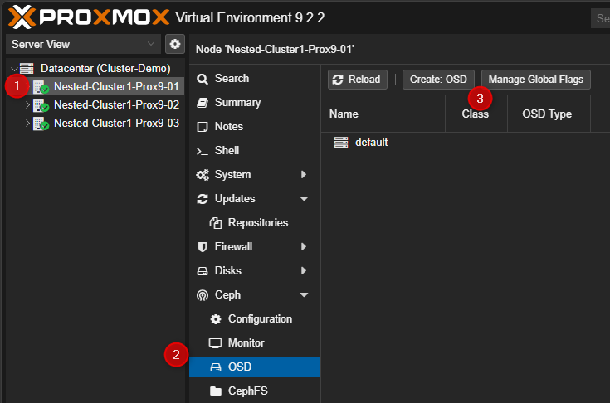Open the CephFS page
Screen dimensions: 610x403
pyautogui.click(x=255, y=391)
